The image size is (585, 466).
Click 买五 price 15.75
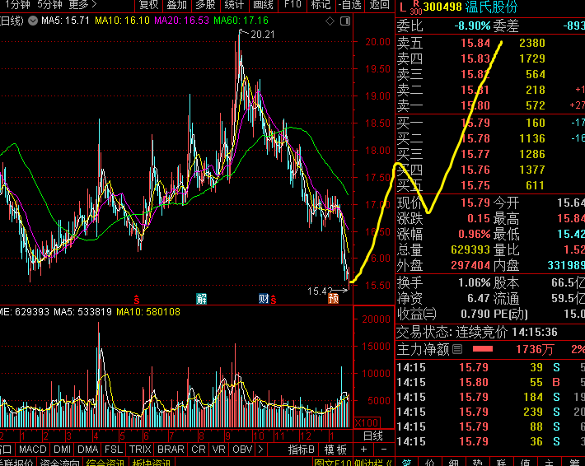click(x=475, y=185)
